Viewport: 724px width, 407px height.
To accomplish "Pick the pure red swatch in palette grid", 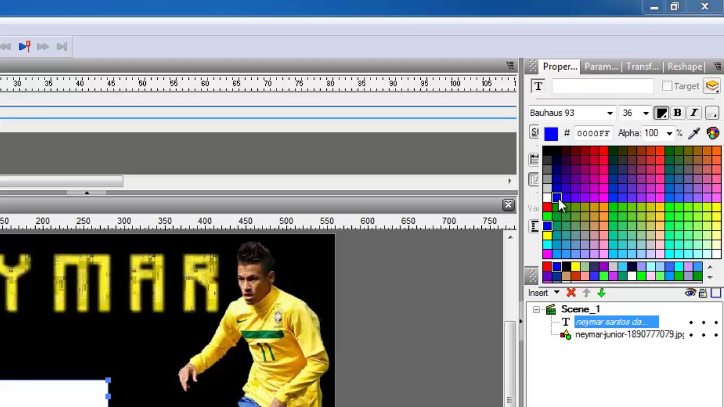I will click(x=547, y=207).
